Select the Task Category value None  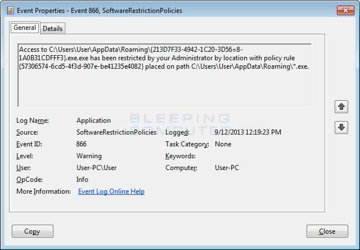[223, 144]
